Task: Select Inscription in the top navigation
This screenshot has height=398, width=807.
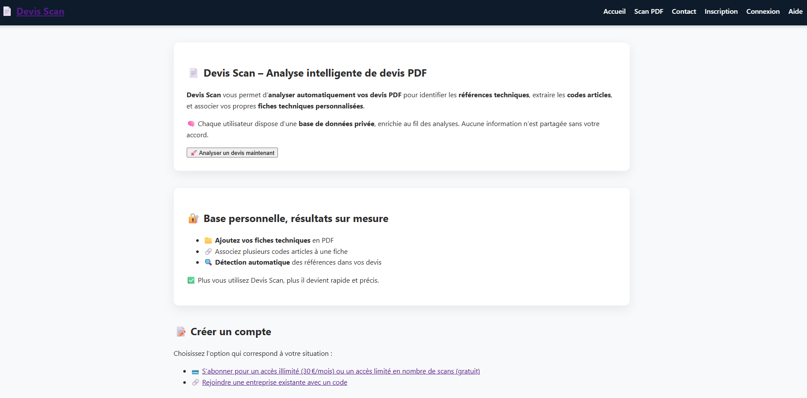Action: tap(721, 12)
